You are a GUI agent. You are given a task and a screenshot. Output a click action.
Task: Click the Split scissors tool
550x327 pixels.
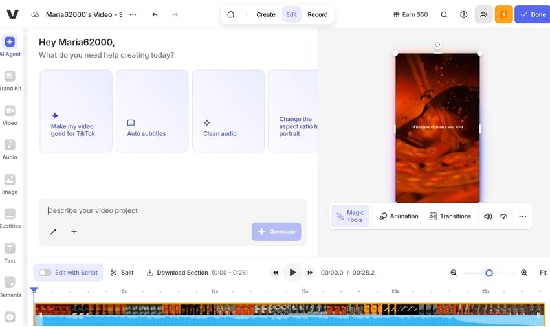pos(122,273)
